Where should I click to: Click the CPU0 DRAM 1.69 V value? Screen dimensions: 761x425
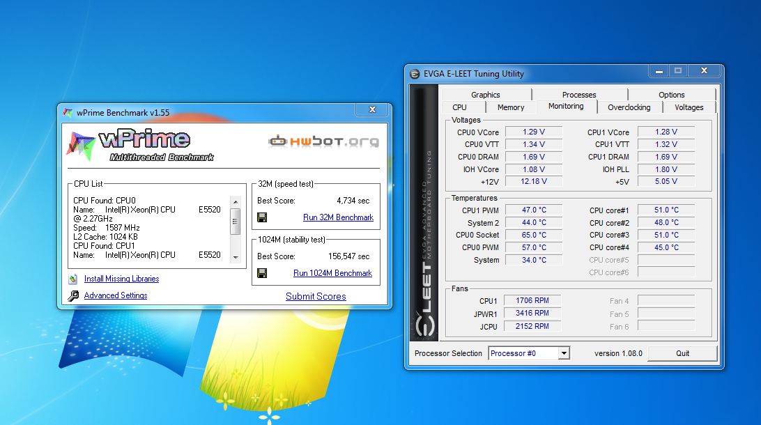point(533,157)
